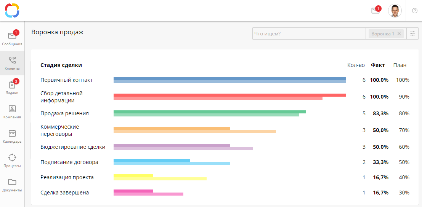This screenshot has height=207, width=422.
Task: Sort by the 'Факт' column header
Action: pyautogui.click(x=378, y=65)
